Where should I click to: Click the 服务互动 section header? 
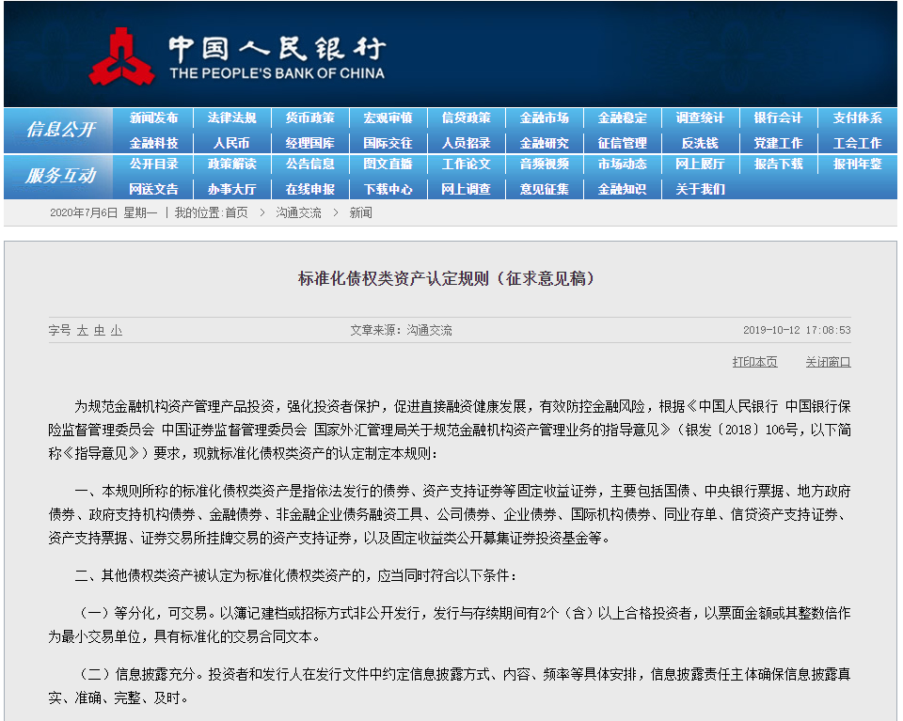[x=60, y=176]
